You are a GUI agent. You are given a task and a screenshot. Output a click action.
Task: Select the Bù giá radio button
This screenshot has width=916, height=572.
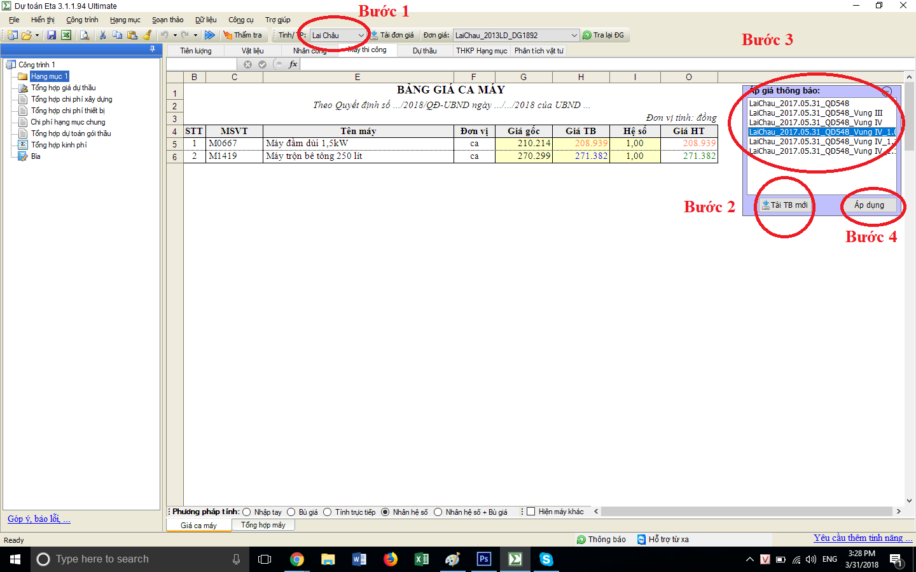pyautogui.click(x=291, y=512)
